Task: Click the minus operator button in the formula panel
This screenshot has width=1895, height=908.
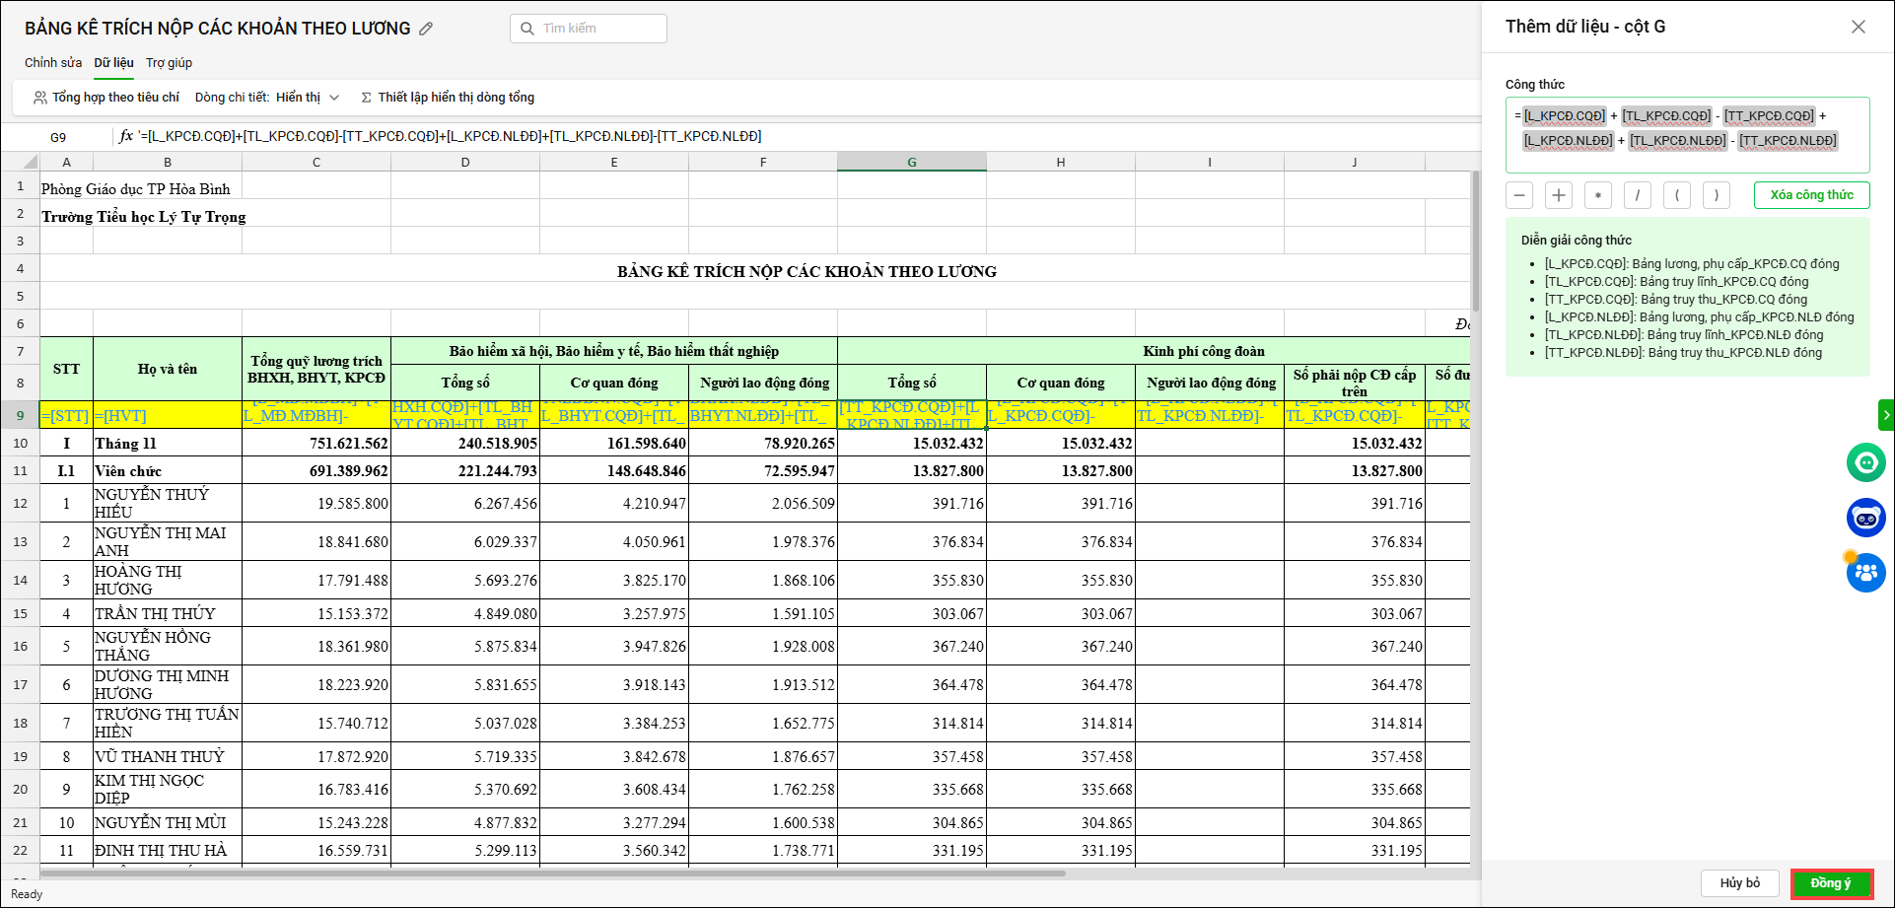Action: [1519, 195]
